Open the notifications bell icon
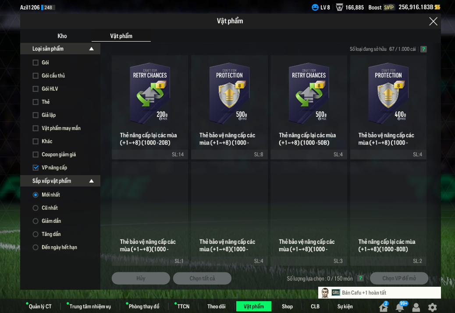 click(x=399, y=307)
